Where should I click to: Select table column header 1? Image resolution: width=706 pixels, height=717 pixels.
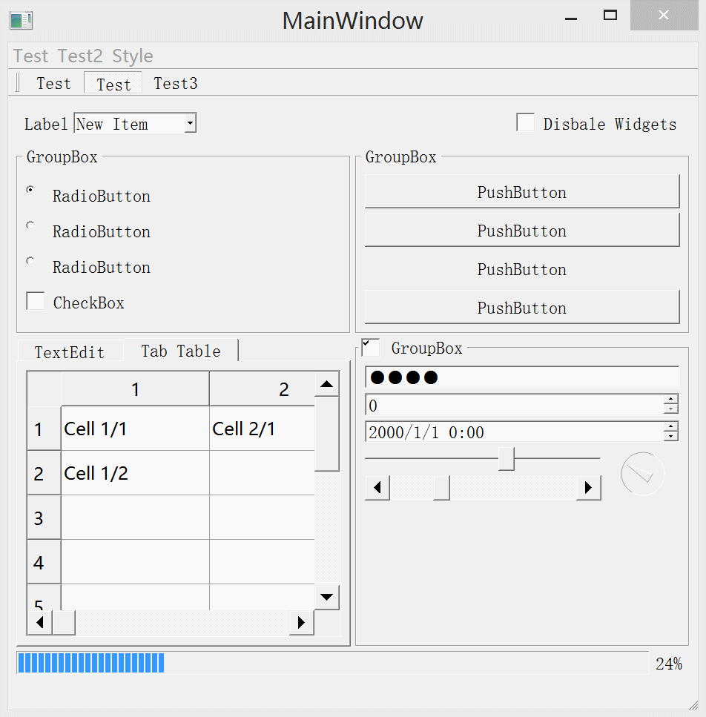pyautogui.click(x=136, y=389)
